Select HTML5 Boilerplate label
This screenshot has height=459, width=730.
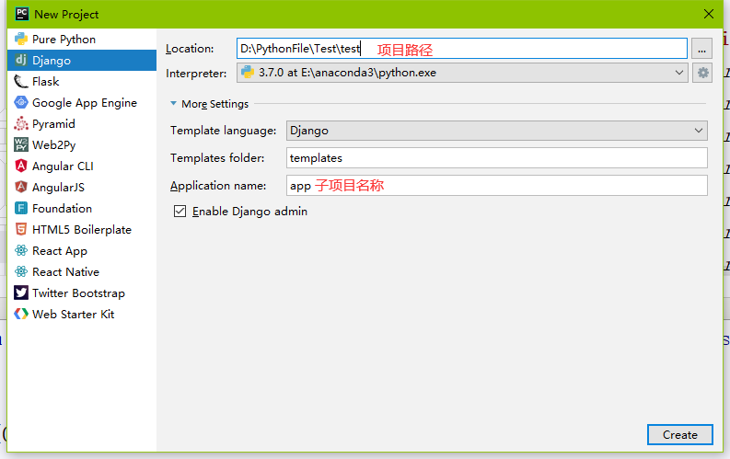pyautogui.click(x=82, y=230)
